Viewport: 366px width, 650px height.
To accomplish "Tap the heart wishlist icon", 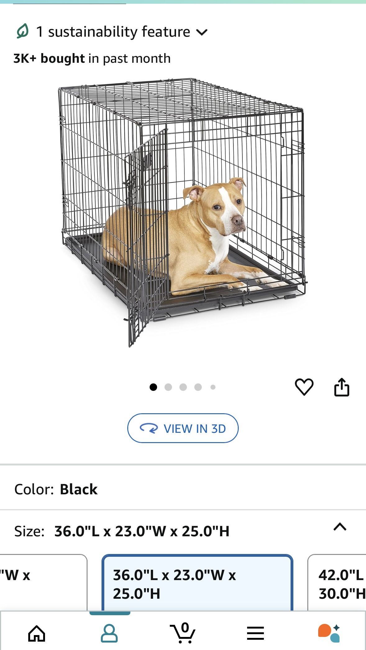I will [304, 387].
